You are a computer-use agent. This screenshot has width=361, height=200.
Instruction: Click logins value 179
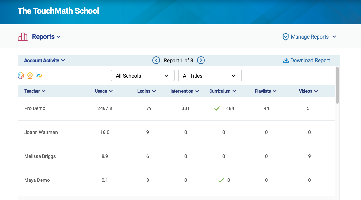point(148,108)
